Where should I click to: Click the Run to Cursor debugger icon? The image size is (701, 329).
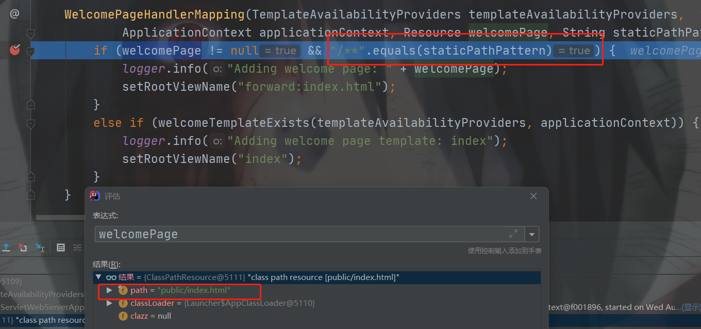pyautogui.click(x=40, y=248)
